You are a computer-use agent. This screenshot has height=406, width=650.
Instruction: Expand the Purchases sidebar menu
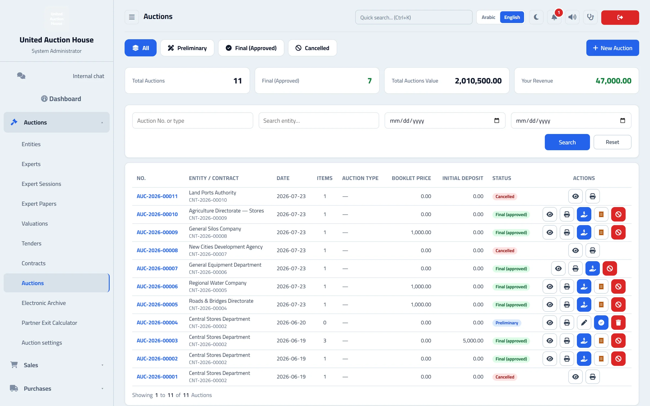coord(57,389)
